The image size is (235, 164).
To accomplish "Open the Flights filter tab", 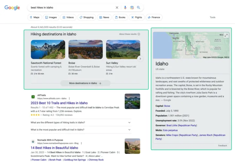I will click(137, 17).
